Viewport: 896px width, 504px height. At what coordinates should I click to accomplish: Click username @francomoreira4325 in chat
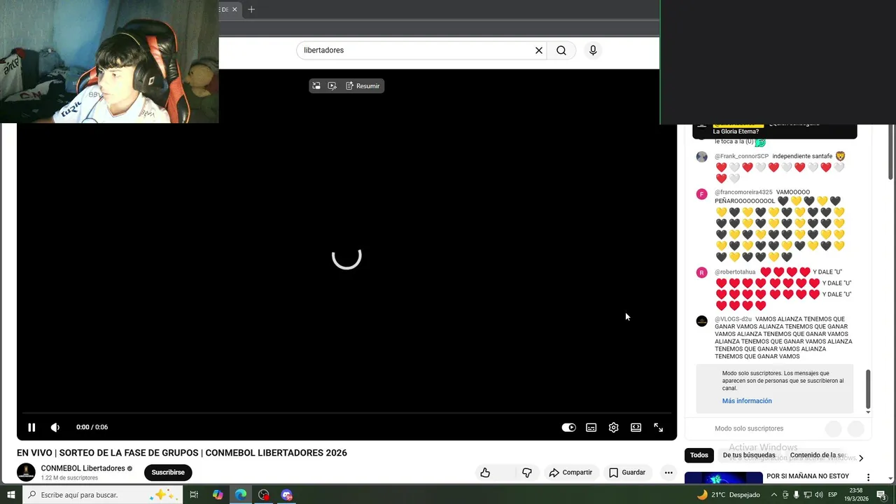(x=743, y=192)
